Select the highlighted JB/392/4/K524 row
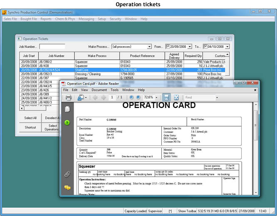The width and height of the screenshot is (277, 216). pyautogui.click(x=122, y=70)
